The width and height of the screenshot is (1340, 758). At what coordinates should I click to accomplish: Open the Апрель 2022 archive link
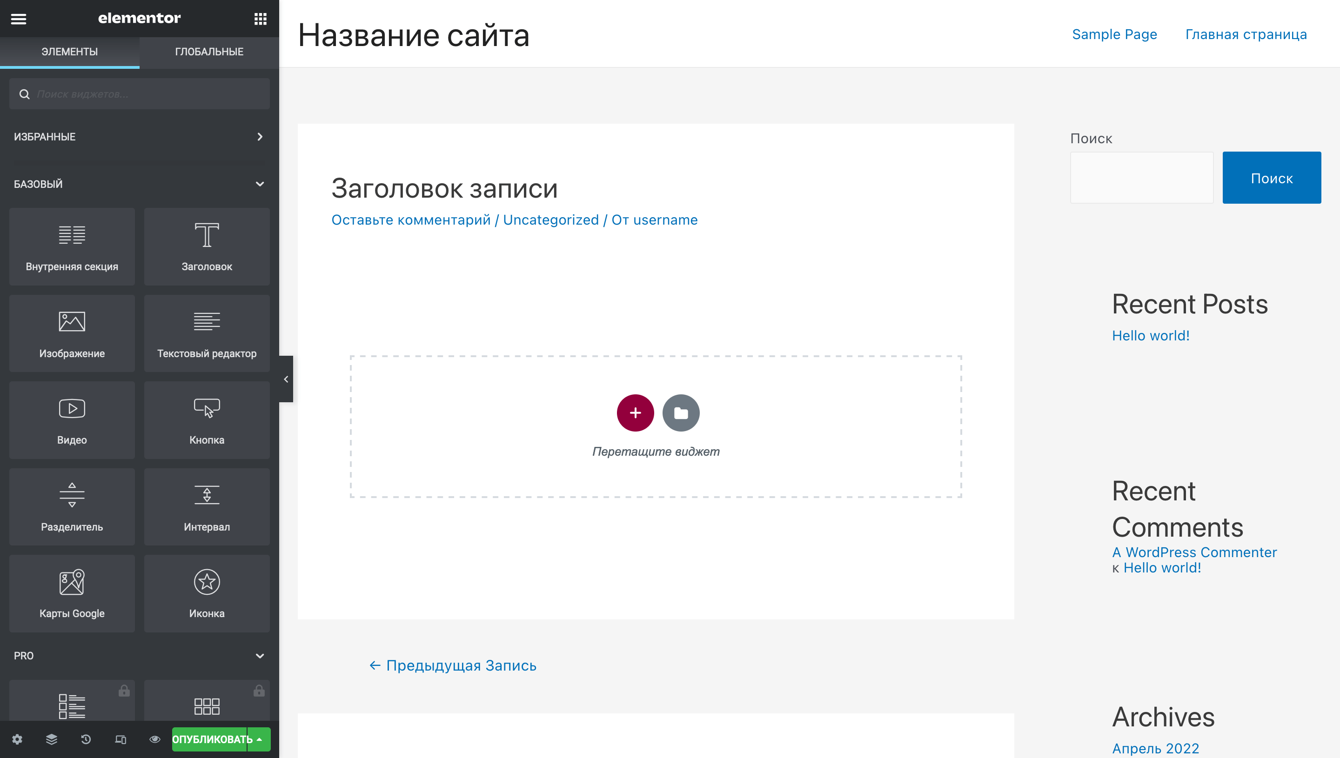tap(1155, 748)
